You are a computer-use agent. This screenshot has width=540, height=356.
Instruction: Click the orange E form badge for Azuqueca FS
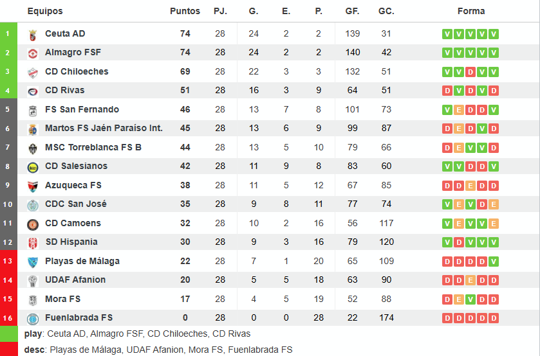[x=470, y=186]
